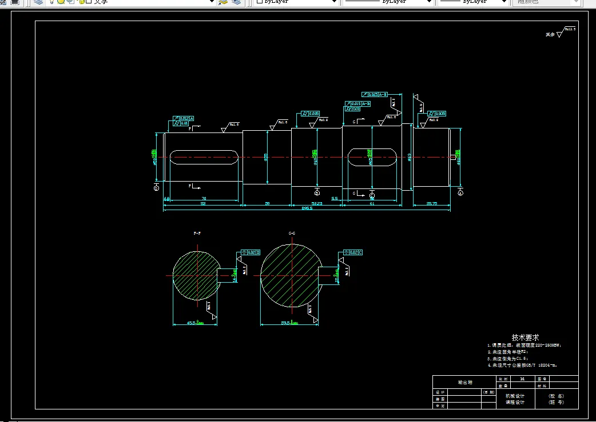Image resolution: width=596 pixels, height=422 pixels.
Task: Select the 52.25 length dimension
Action: click(317, 204)
